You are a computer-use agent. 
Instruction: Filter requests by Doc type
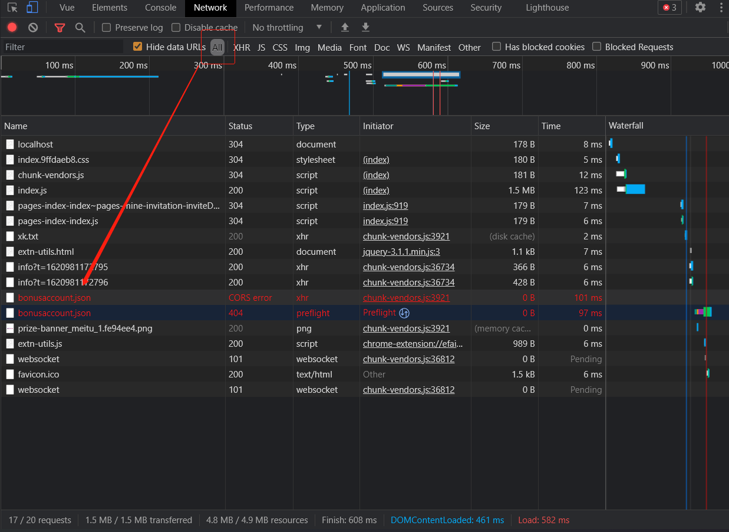pyautogui.click(x=382, y=47)
